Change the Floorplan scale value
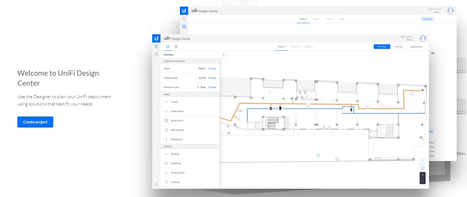Viewport: 467px width, 197px height. pyautogui.click(x=212, y=87)
